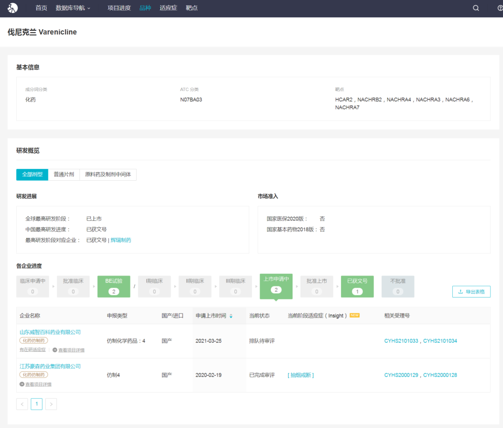Click the 查看项目详情 icon under 江苏豪森药业
Screen dimensions: 503x428
pos(22,384)
